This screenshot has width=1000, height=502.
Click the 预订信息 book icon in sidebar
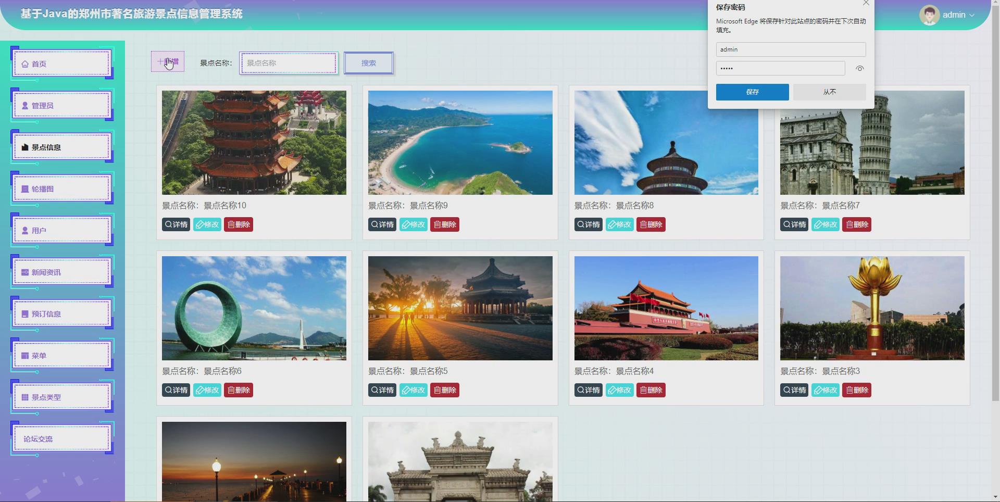tap(24, 313)
